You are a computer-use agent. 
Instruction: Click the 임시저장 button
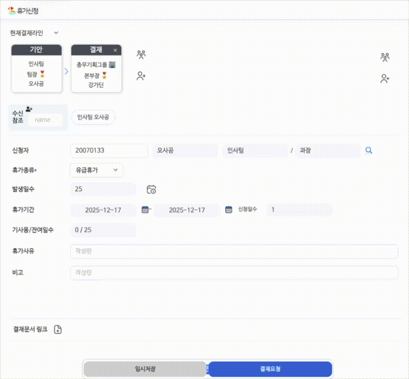[x=145, y=369]
